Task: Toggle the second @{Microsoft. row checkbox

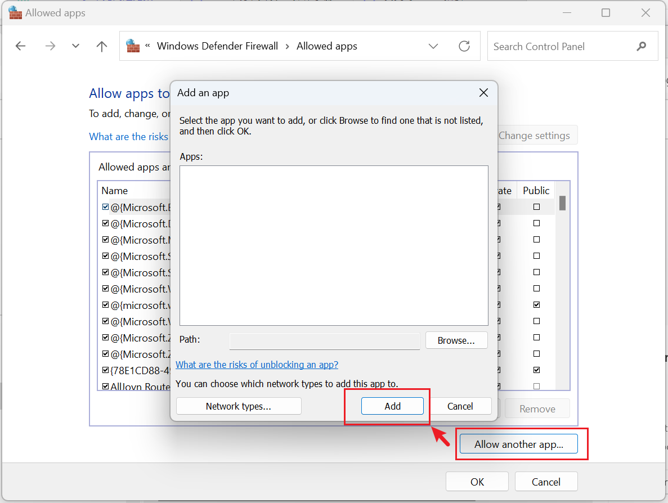Action: coord(106,223)
